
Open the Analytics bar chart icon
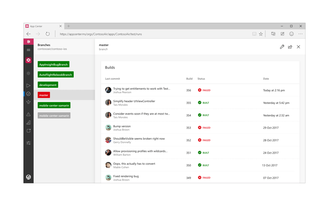28,123
